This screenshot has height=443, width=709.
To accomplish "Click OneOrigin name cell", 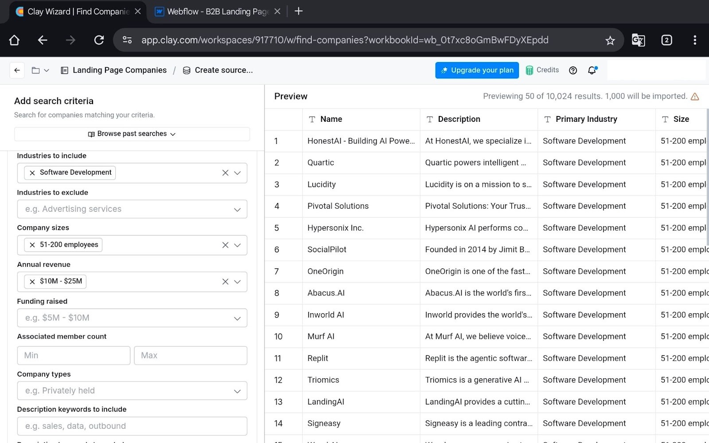I will pos(361,271).
